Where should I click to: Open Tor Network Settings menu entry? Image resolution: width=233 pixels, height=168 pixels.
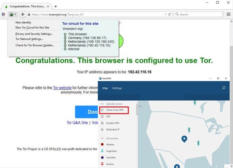[x=29, y=39]
